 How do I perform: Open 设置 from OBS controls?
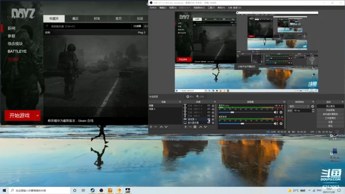330,122
